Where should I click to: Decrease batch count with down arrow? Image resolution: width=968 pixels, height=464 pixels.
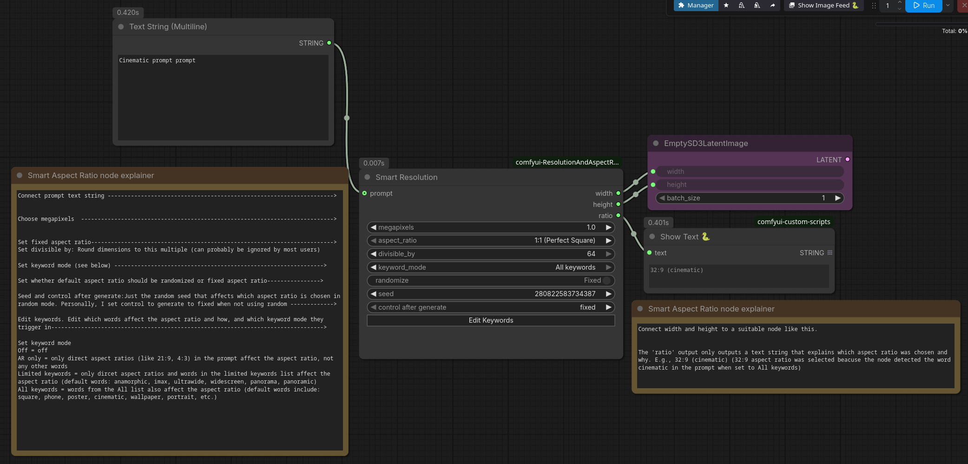click(900, 8)
